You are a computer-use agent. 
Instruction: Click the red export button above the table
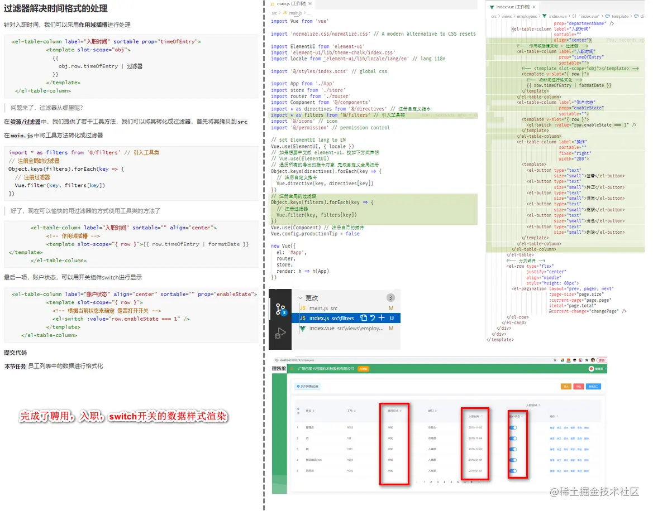click(x=579, y=386)
